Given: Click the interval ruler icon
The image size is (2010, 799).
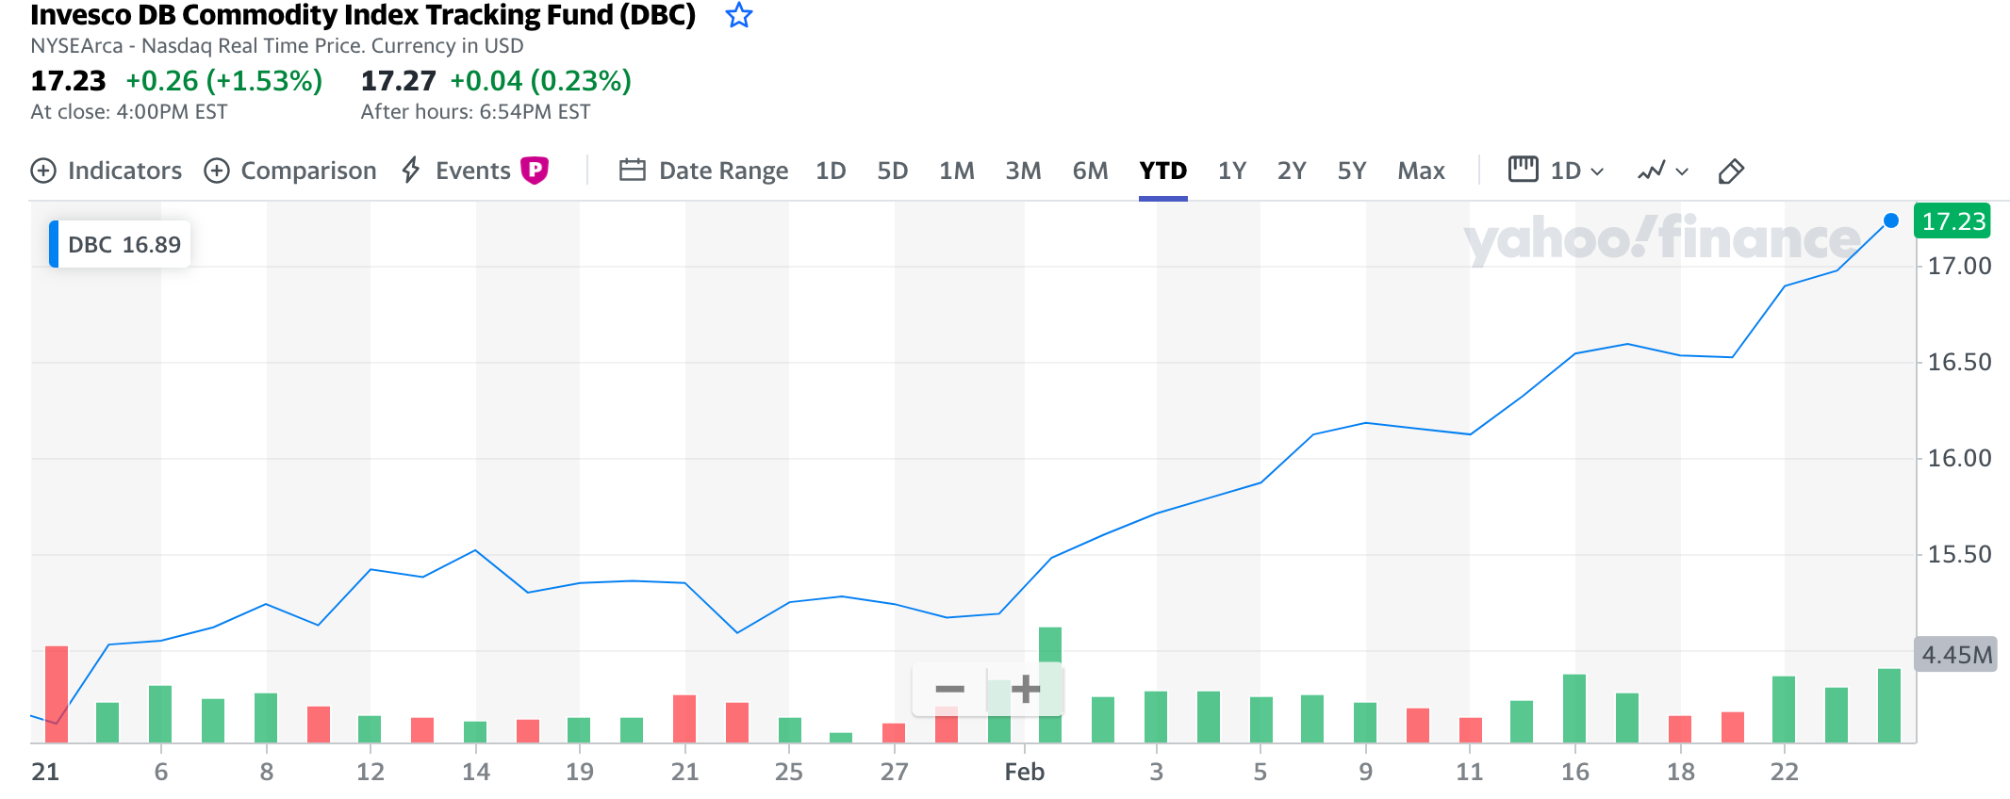Looking at the screenshot, I should pyautogui.click(x=1524, y=170).
